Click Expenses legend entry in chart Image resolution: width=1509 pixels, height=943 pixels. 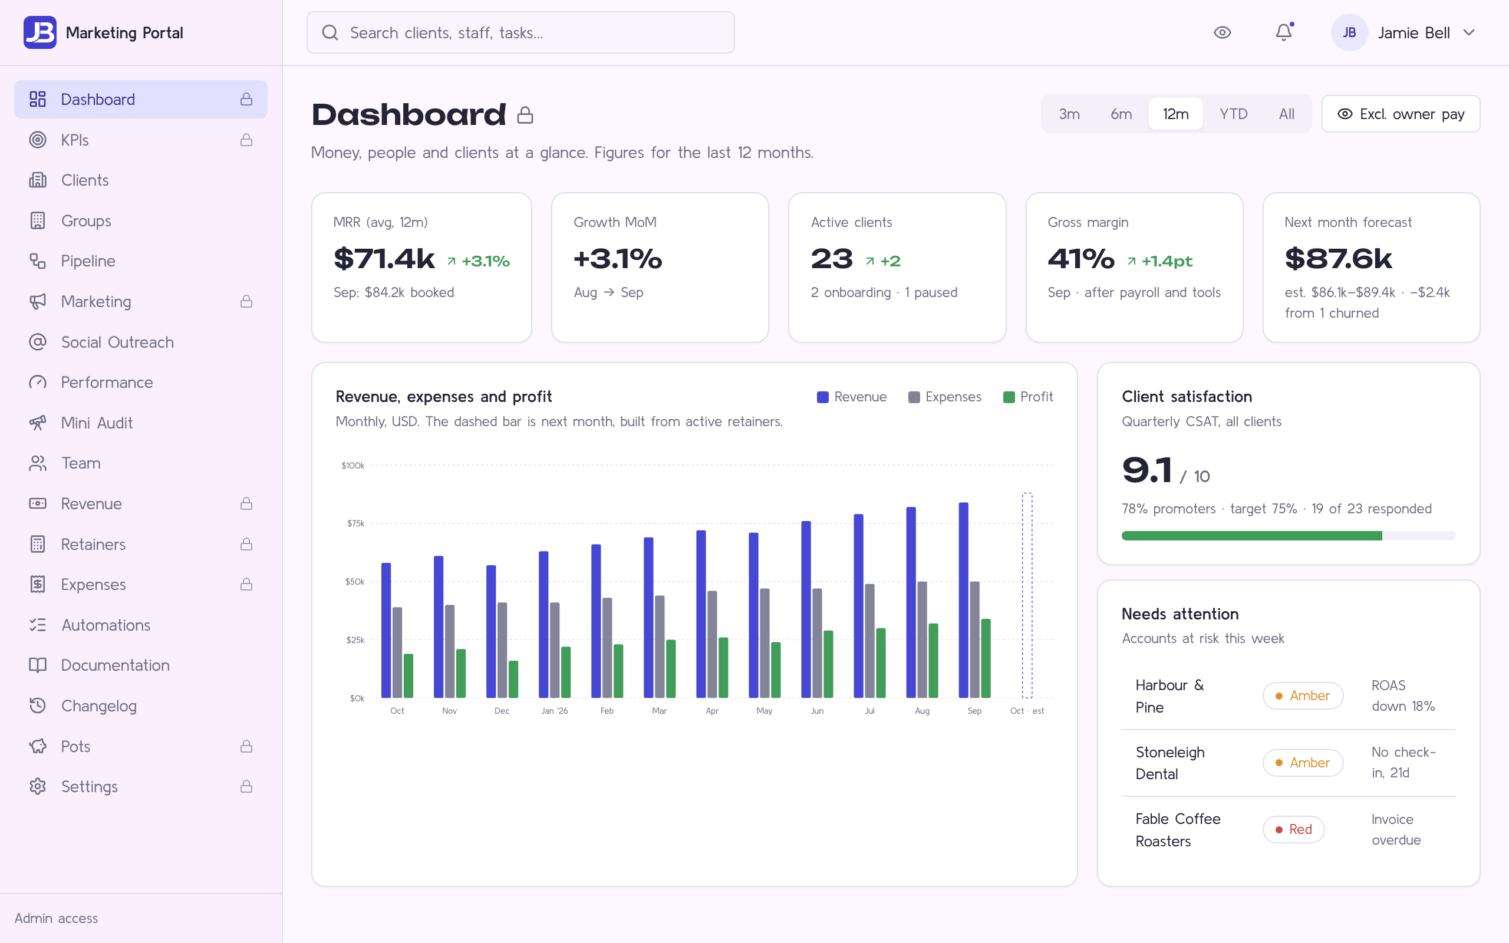(945, 397)
